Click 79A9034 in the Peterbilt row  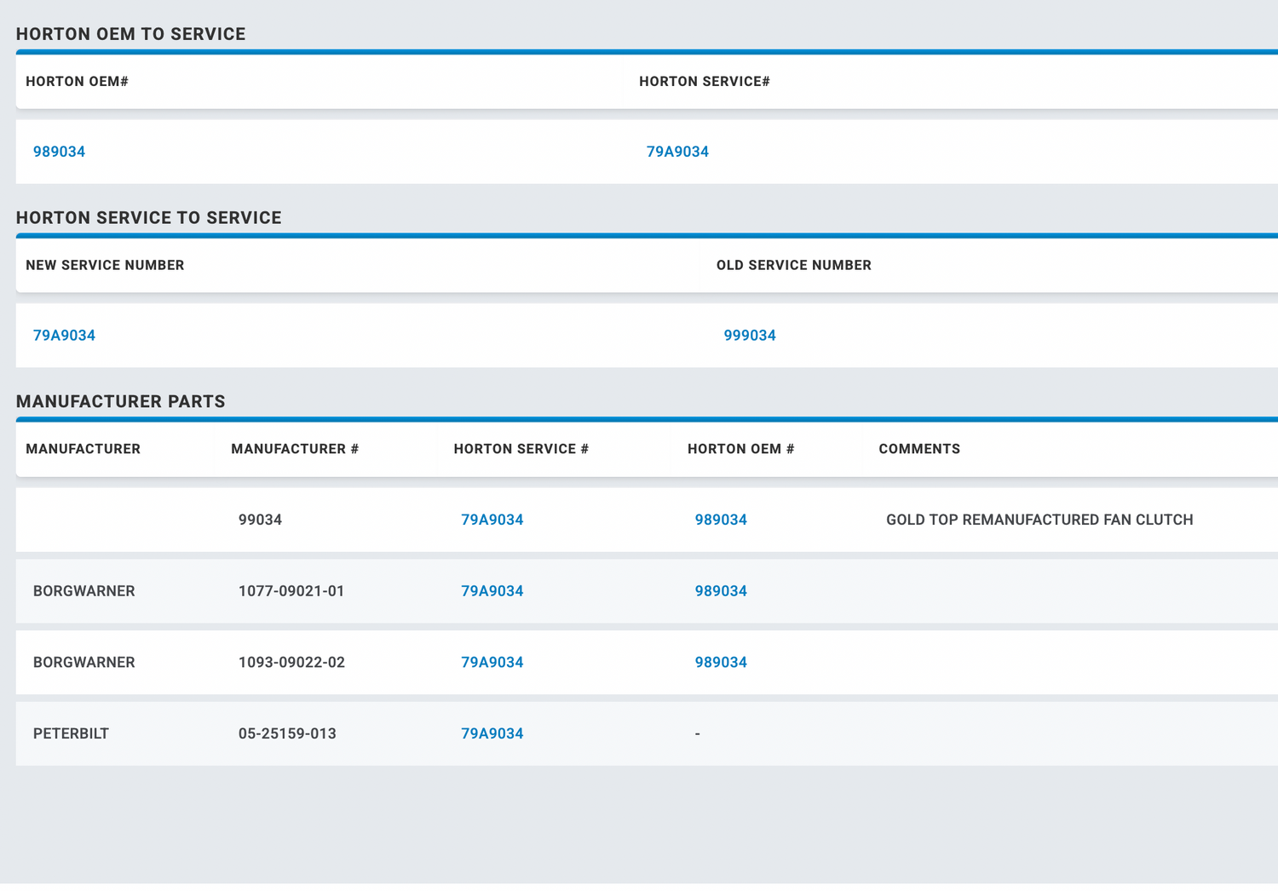click(492, 733)
